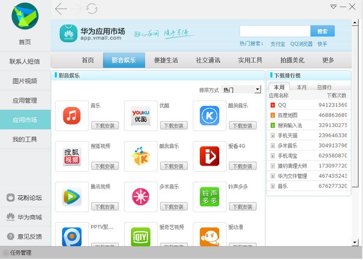This screenshot has width=363, height=260.
Task: Click the HiSuite bird logo
Action: (25, 16)
